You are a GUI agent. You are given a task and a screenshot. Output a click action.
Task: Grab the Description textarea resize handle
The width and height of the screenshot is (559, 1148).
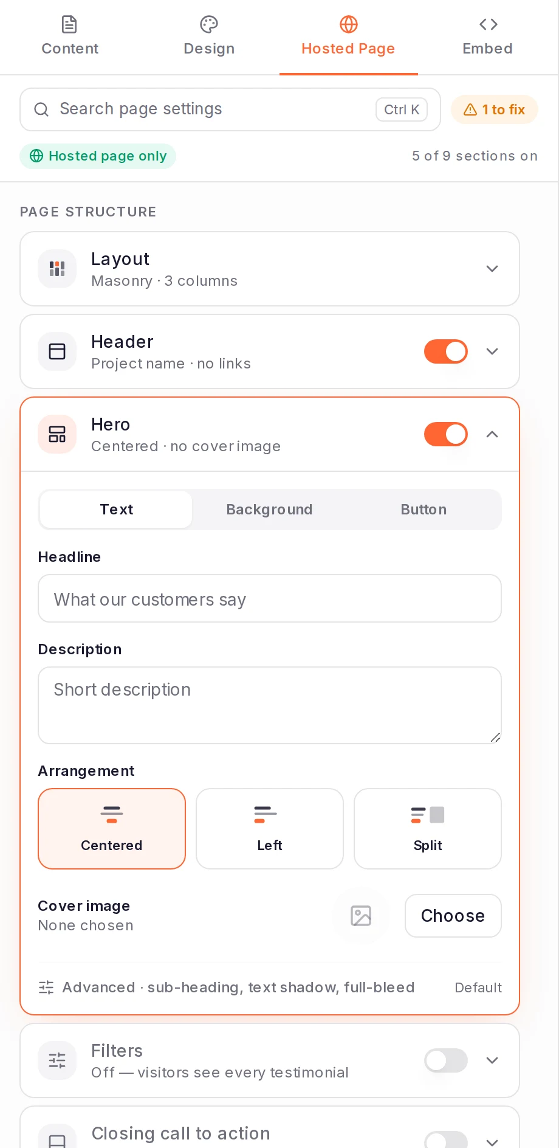point(495,738)
